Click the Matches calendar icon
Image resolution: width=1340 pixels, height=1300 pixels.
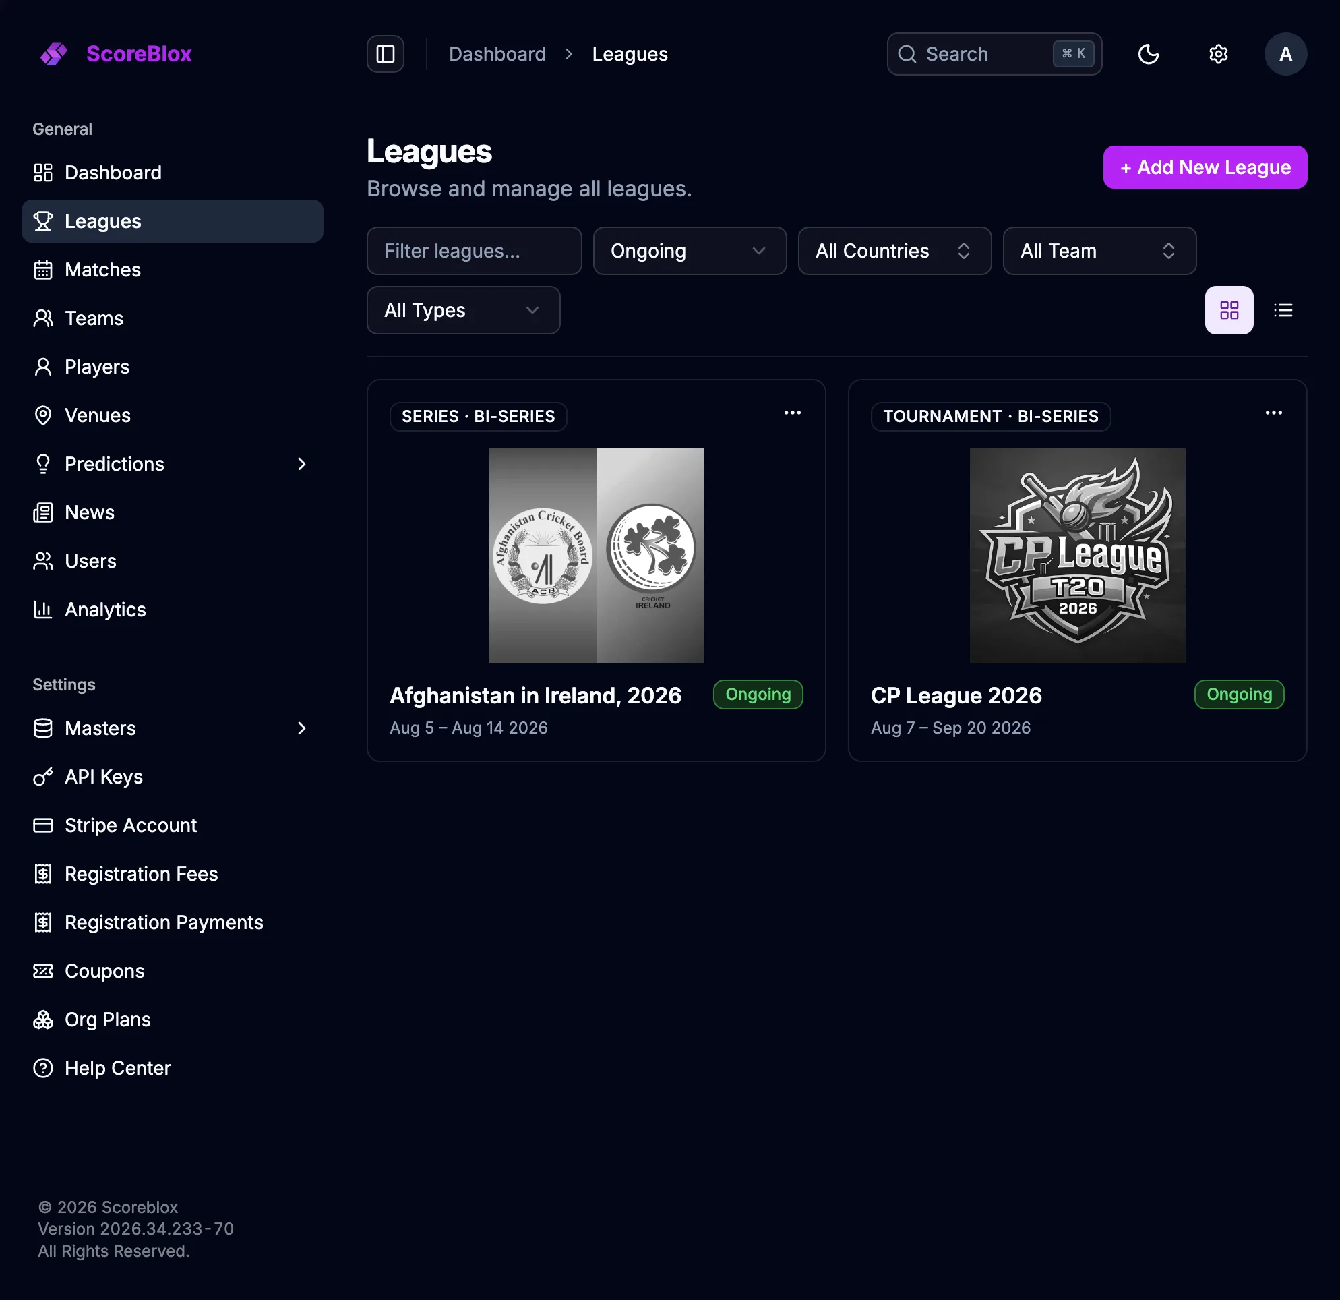tap(43, 270)
